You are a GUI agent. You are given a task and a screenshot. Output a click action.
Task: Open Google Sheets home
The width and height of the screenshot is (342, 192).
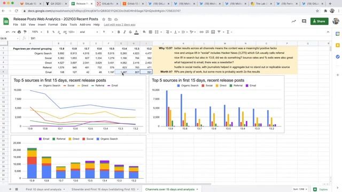6,21
